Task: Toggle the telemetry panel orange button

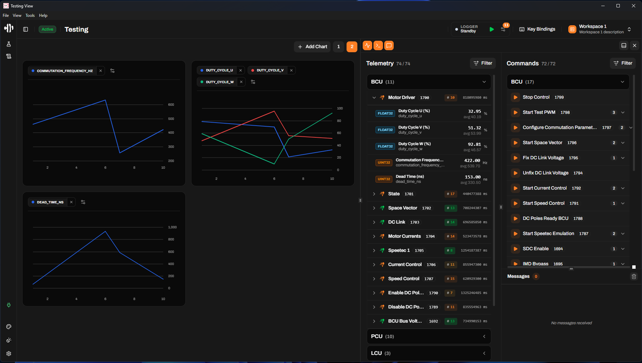Action: coord(367,45)
